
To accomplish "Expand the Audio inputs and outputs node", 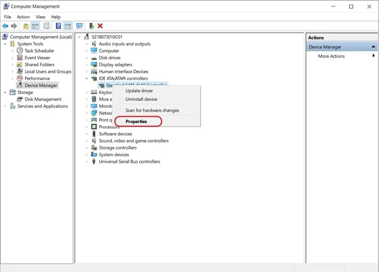I will tap(87, 44).
